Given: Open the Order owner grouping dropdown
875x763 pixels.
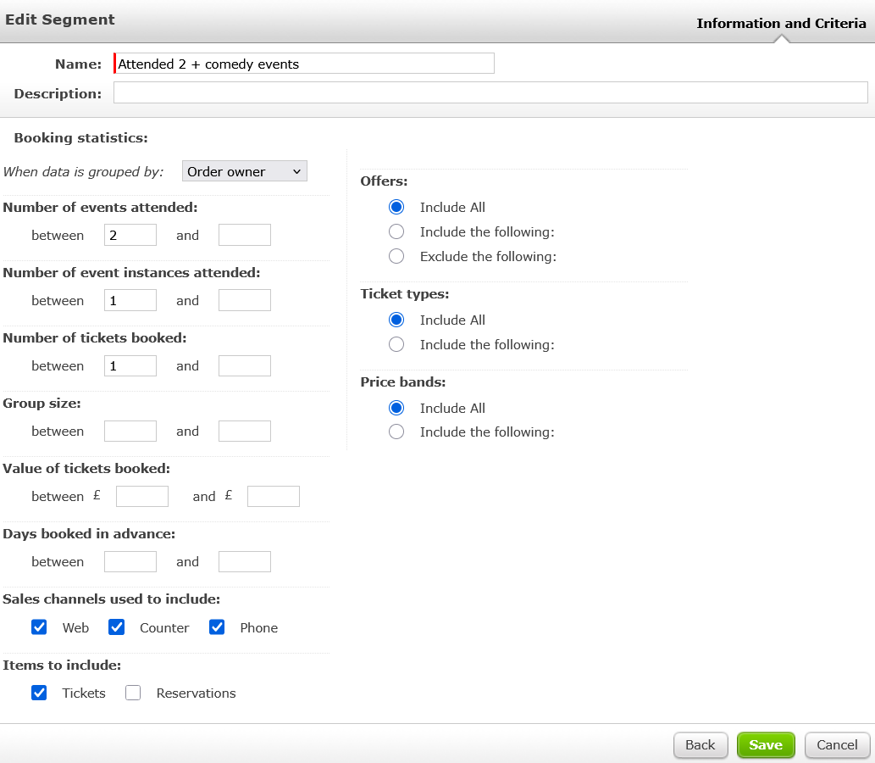Looking at the screenshot, I should pyautogui.click(x=245, y=171).
